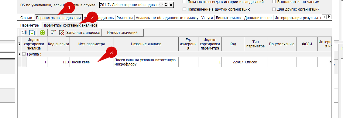
Task: Click the magnifier icon in DS field
Action: click(166, 5)
